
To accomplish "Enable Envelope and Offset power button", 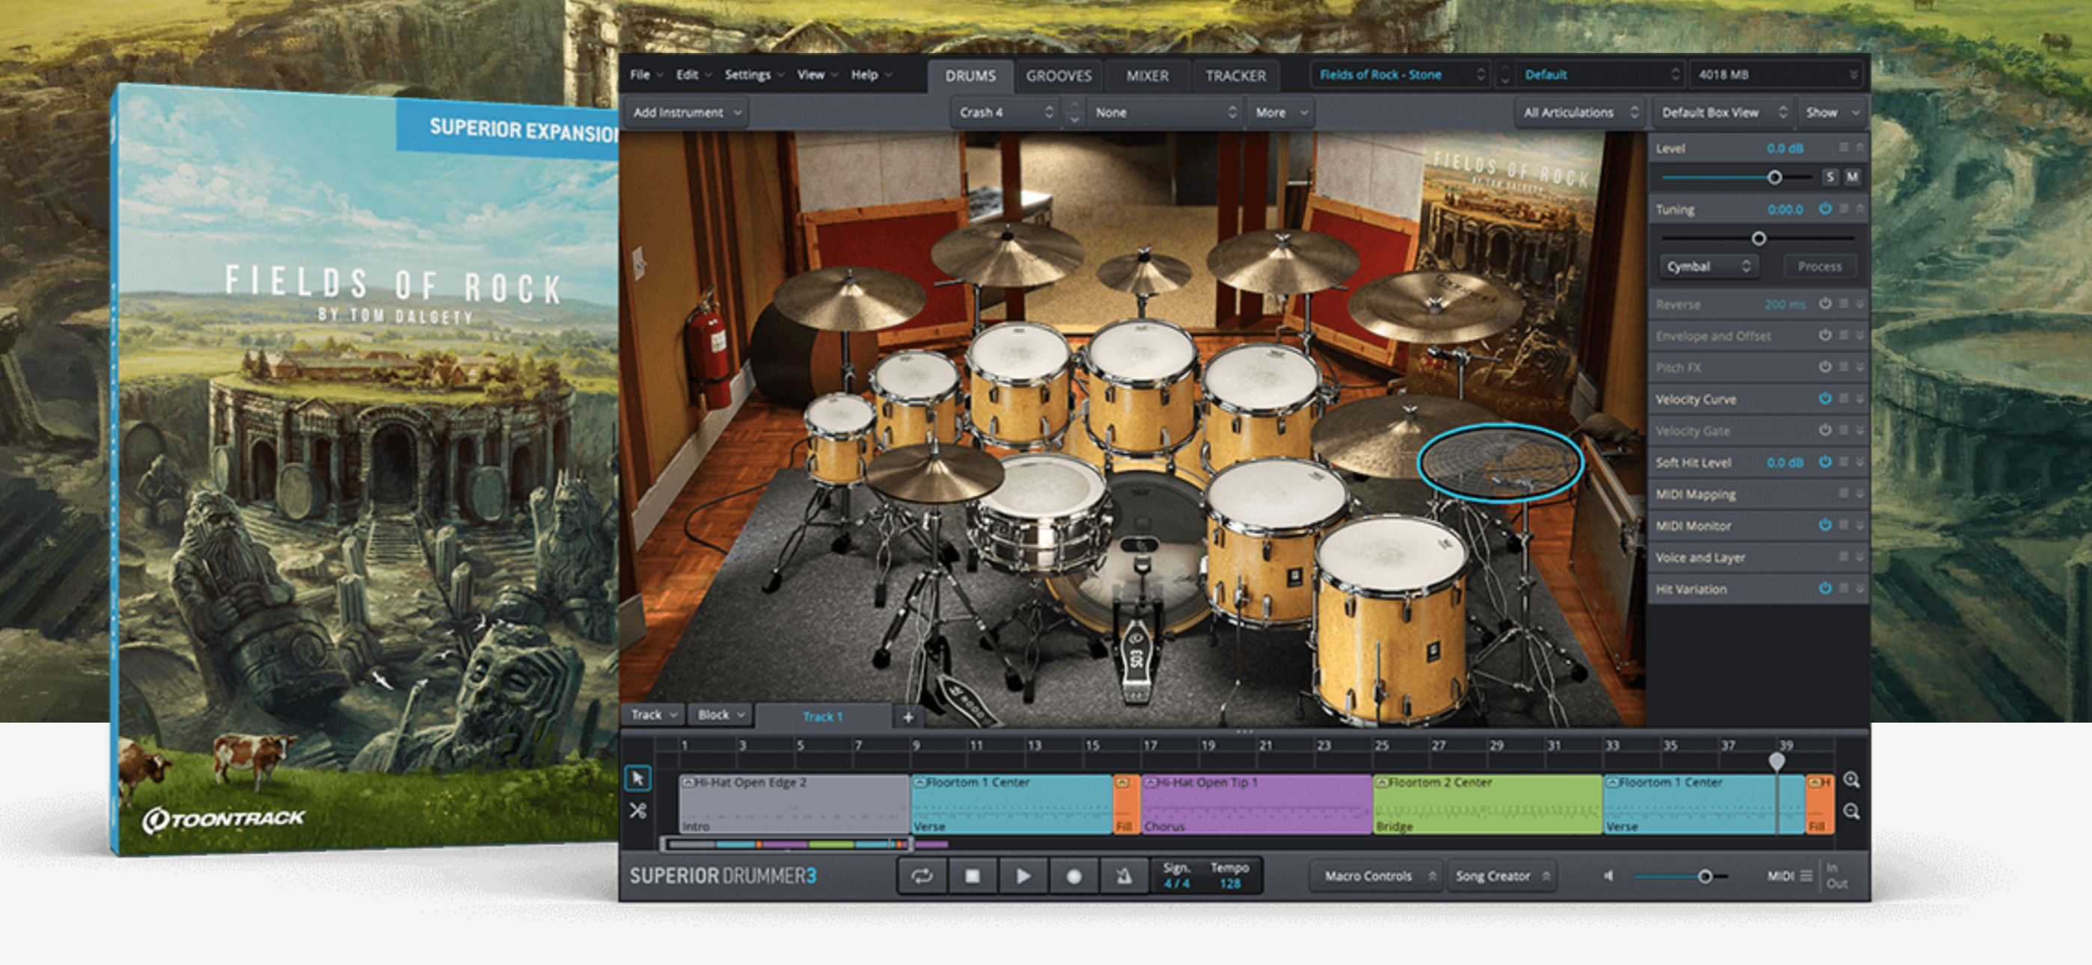I will pyautogui.click(x=1824, y=335).
